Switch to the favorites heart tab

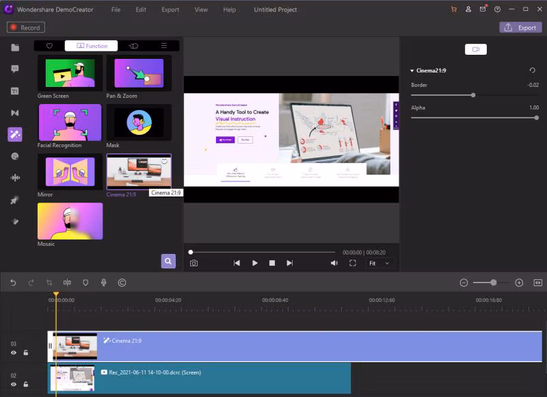pyautogui.click(x=49, y=46)
